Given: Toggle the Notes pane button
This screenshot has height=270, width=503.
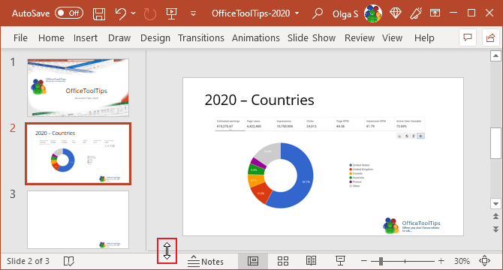Looking at the screenshot, I should pyautogui.click(x=206, y=261).
